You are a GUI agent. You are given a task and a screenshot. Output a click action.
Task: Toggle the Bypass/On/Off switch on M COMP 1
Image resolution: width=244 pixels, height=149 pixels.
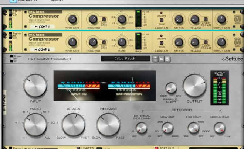tap(10, 13)
